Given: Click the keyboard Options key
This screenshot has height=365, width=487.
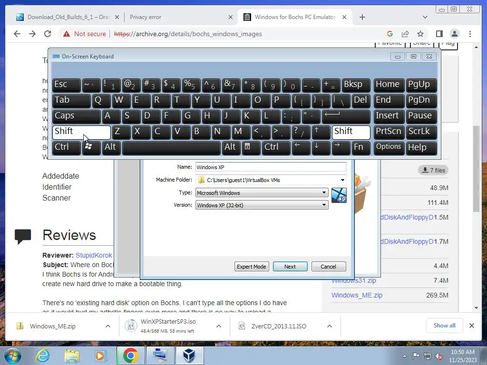Looking at the screenshot, I should [x=389, y=147].
